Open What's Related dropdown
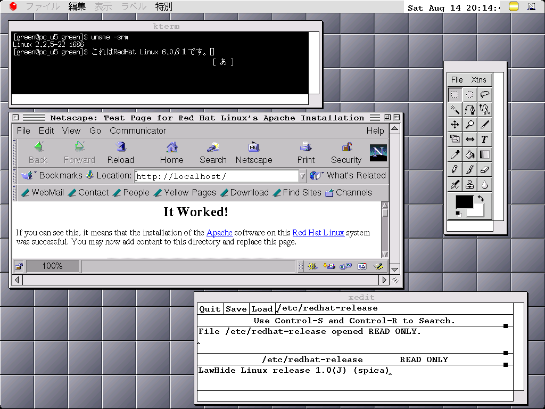Viewport: 545px width, 409px height. pos(348,175)
